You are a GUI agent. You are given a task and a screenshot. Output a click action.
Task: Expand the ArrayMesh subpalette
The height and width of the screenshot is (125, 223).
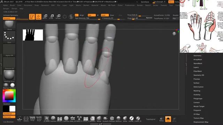pos(198,59)
